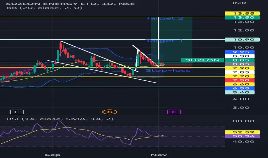Select the 7.50 red price label
The image size is (268, 158).
pyautogui.click(x=240, y=80)
